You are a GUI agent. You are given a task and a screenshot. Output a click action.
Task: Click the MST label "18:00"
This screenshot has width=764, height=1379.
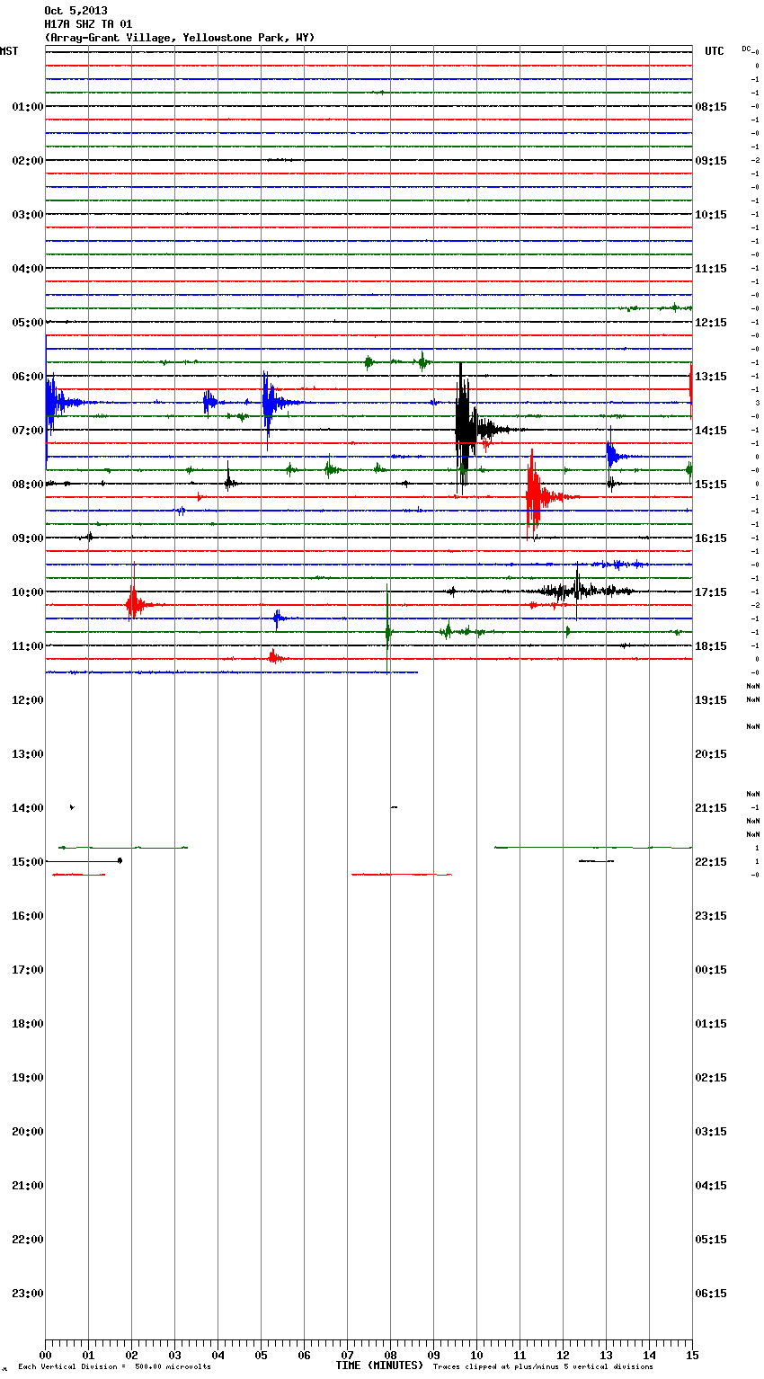click(28, 1024)
